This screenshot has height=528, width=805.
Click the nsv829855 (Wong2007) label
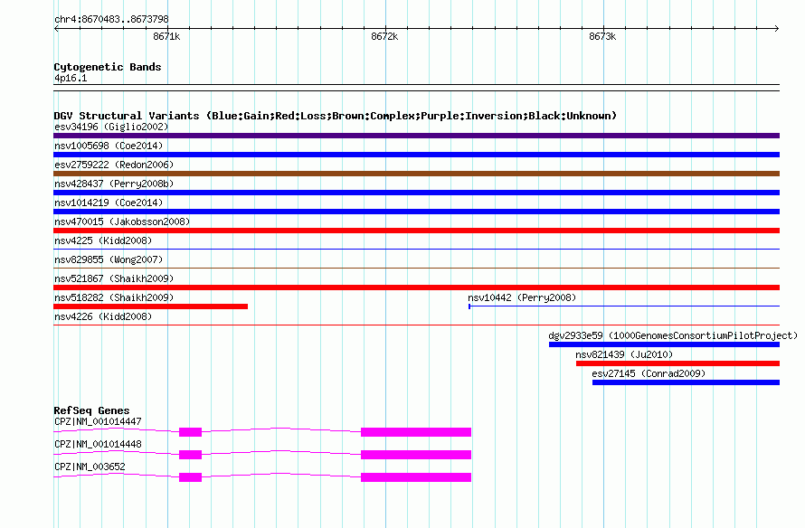(x=109, y=259)
